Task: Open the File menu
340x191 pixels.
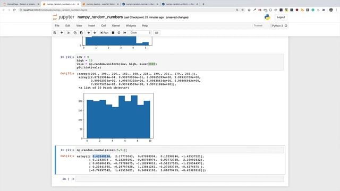Action: coord(57,25)
